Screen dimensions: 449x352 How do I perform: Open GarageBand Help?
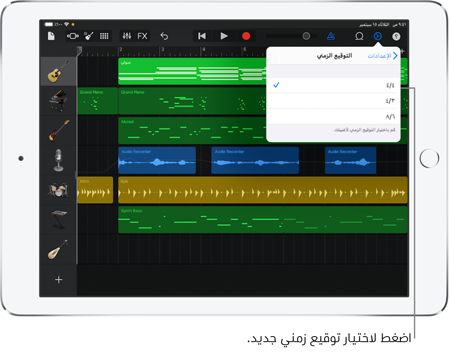coord(396,36)
